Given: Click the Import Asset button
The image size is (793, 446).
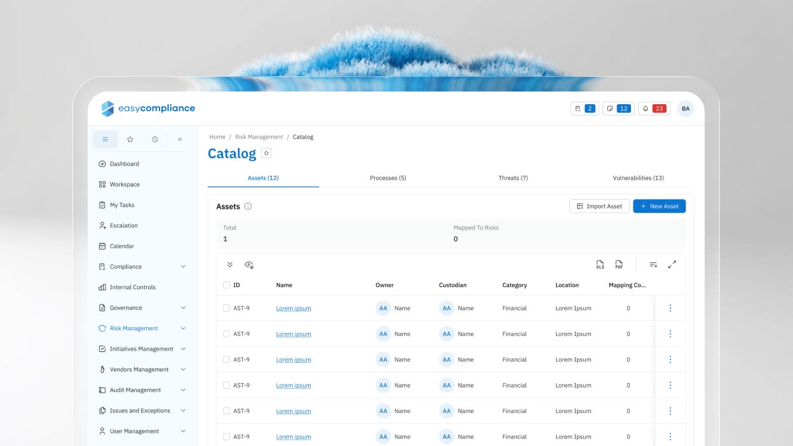Looking at the screenshot, I should tap(599, 206).
